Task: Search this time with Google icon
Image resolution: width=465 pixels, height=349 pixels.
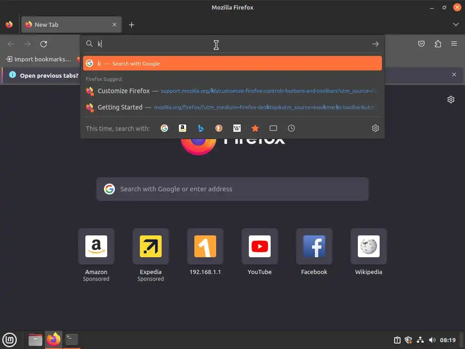Action: pyautogui.click(x=164, y=128)
